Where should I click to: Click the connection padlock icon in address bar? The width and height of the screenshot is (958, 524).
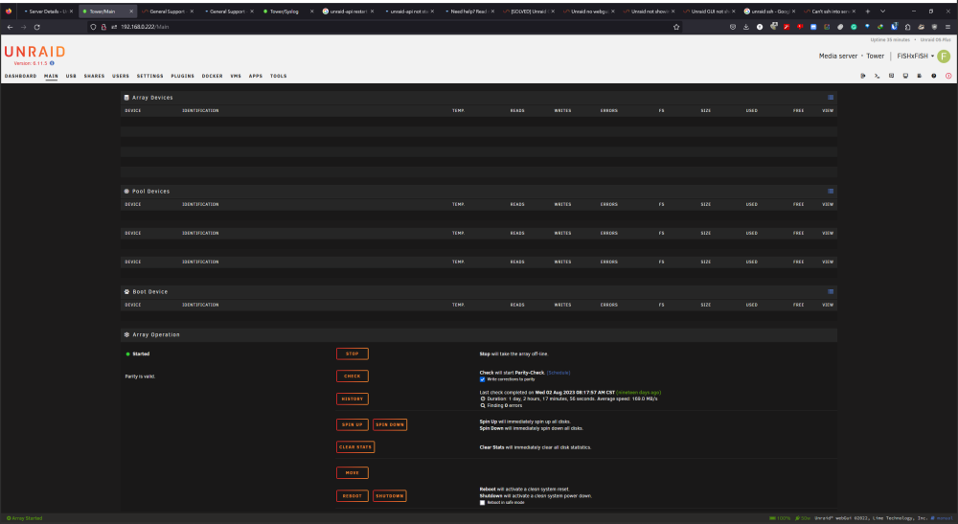click(103, 27)
